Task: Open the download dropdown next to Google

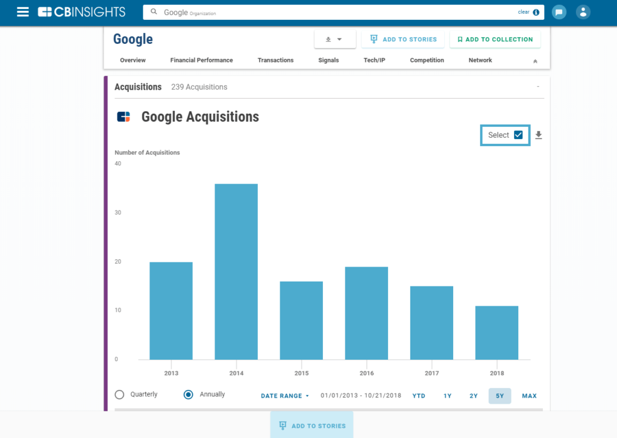Action: click(335, 39)
